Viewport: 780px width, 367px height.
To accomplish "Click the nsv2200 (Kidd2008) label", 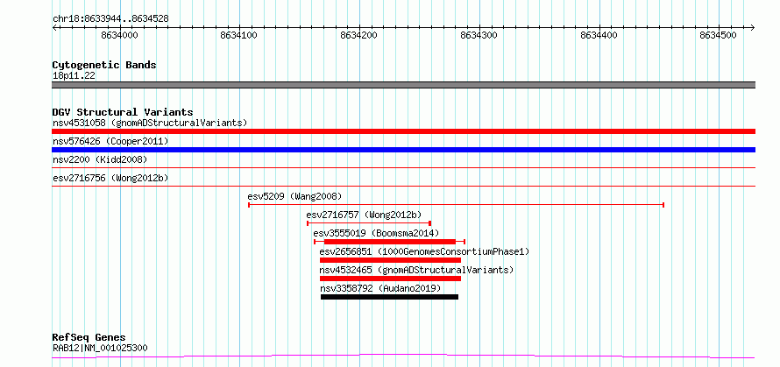I will (x=100, y=159).
